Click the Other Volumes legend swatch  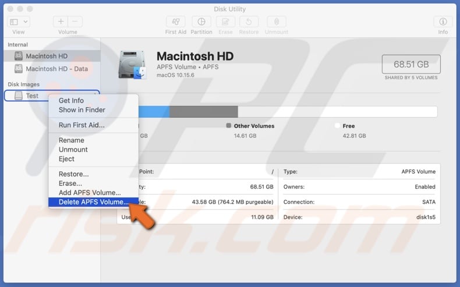(228, 126)
